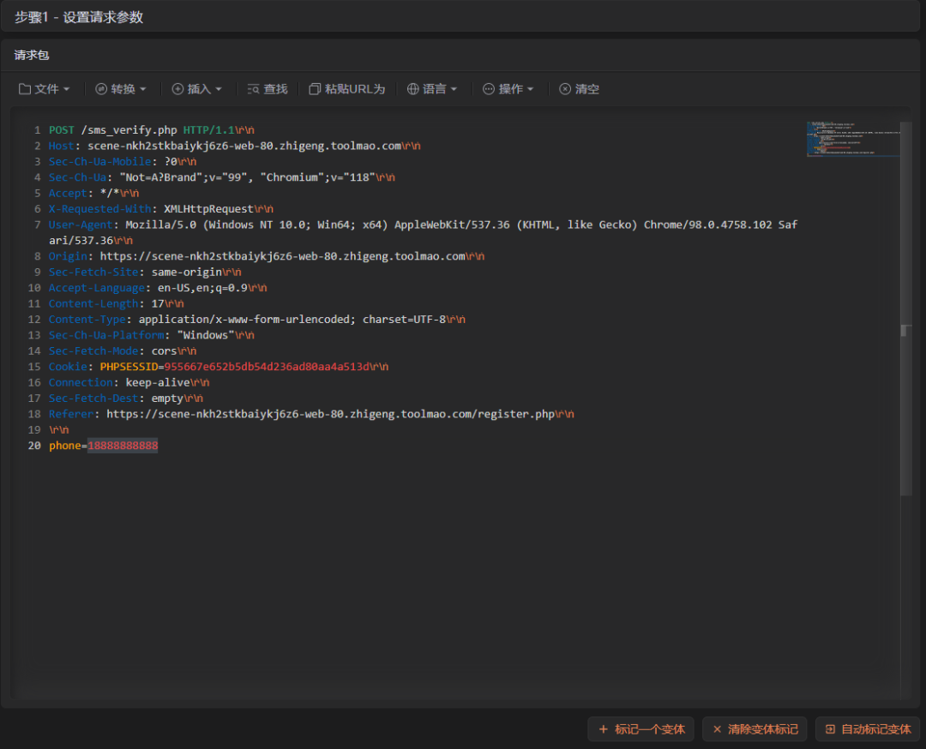The image size is (926, 749).
Task: Click the globe 语言 icon
Action: 413,89
